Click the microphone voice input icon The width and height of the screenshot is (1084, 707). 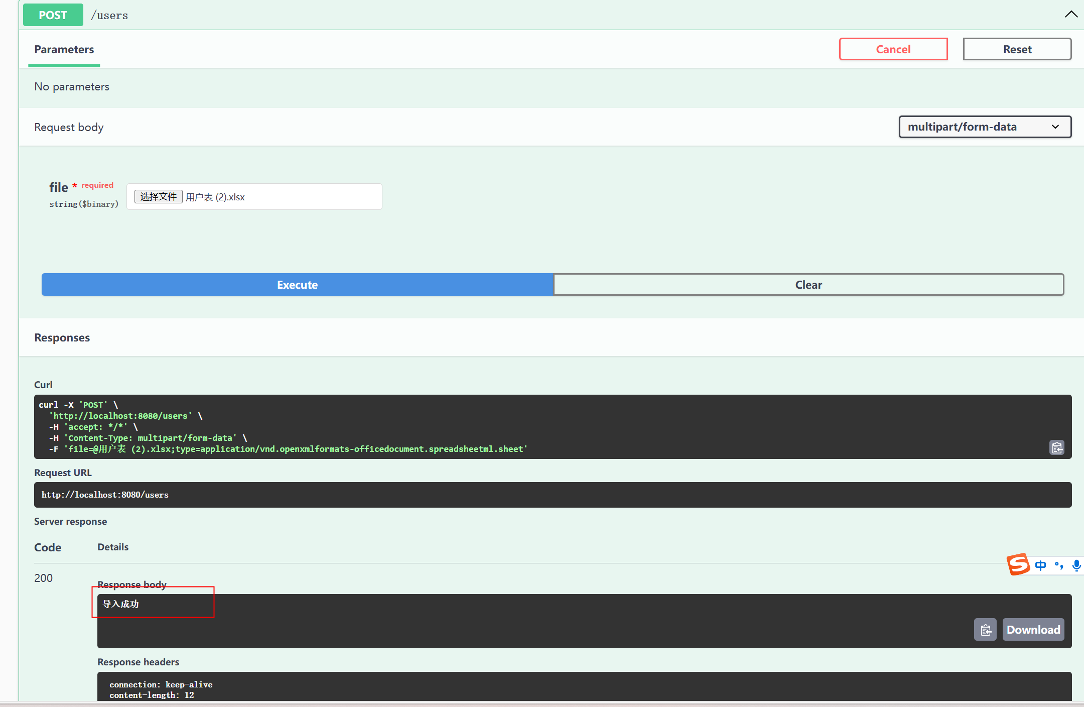click(1076, 565)
